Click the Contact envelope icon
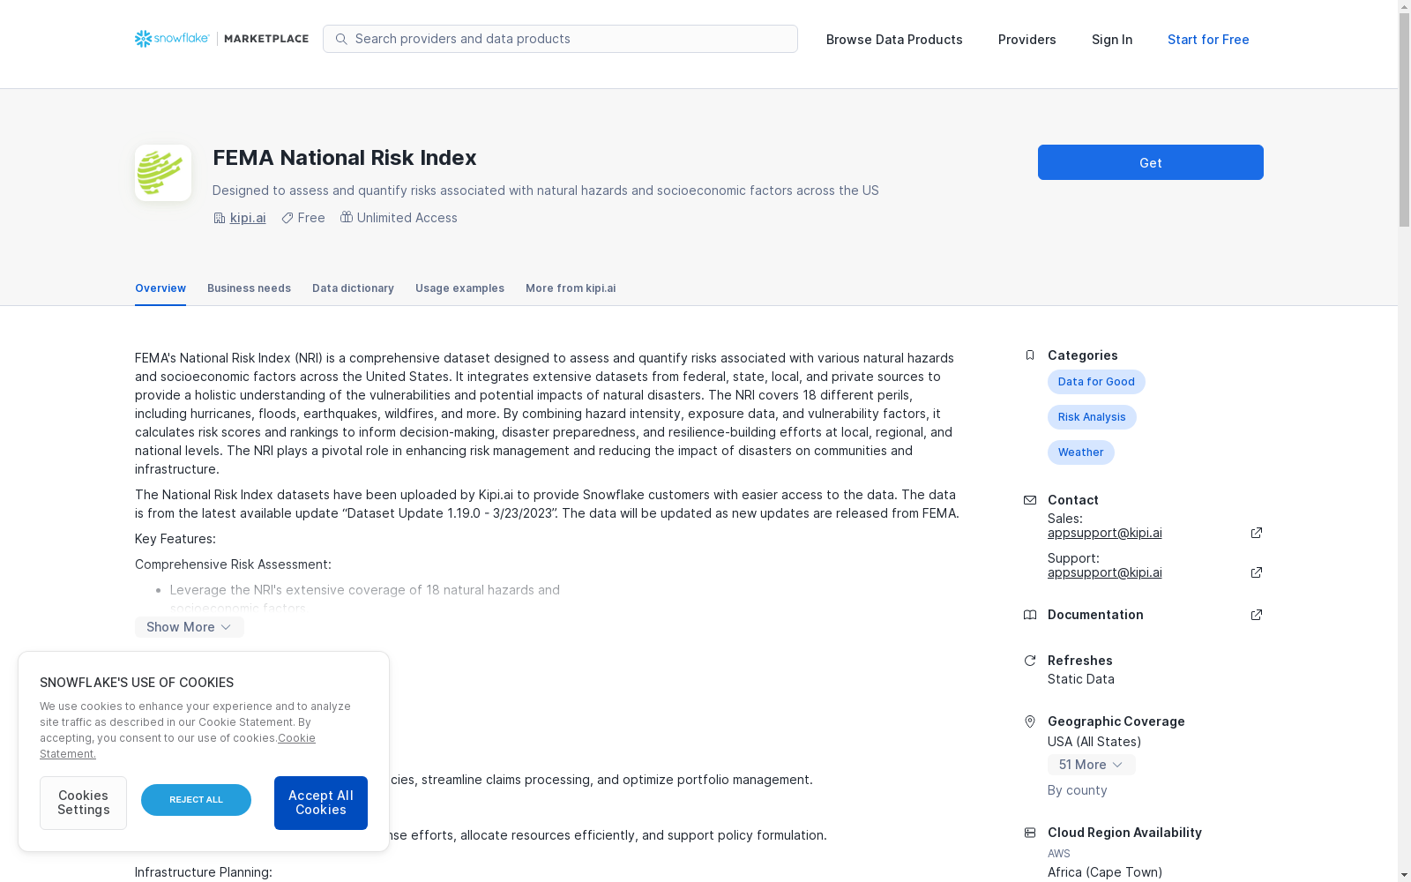1411x882 pixels. click(1029, 500)
